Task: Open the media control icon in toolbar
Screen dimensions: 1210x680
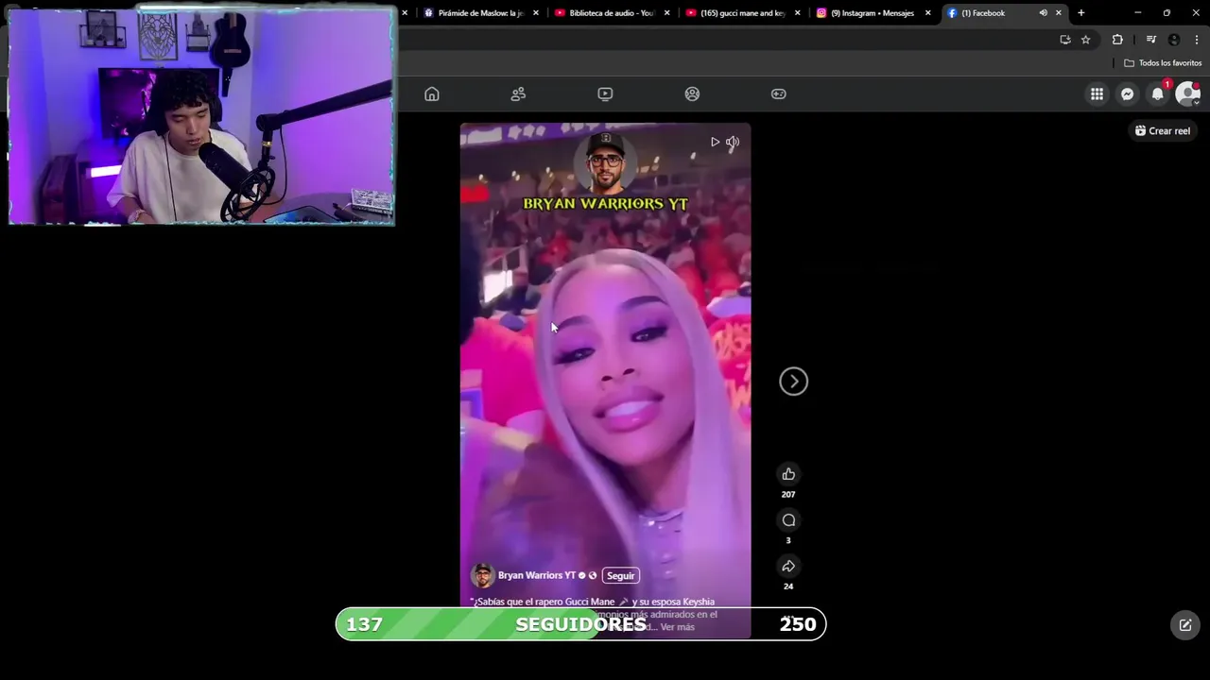Action: (x=1150, y=40)
